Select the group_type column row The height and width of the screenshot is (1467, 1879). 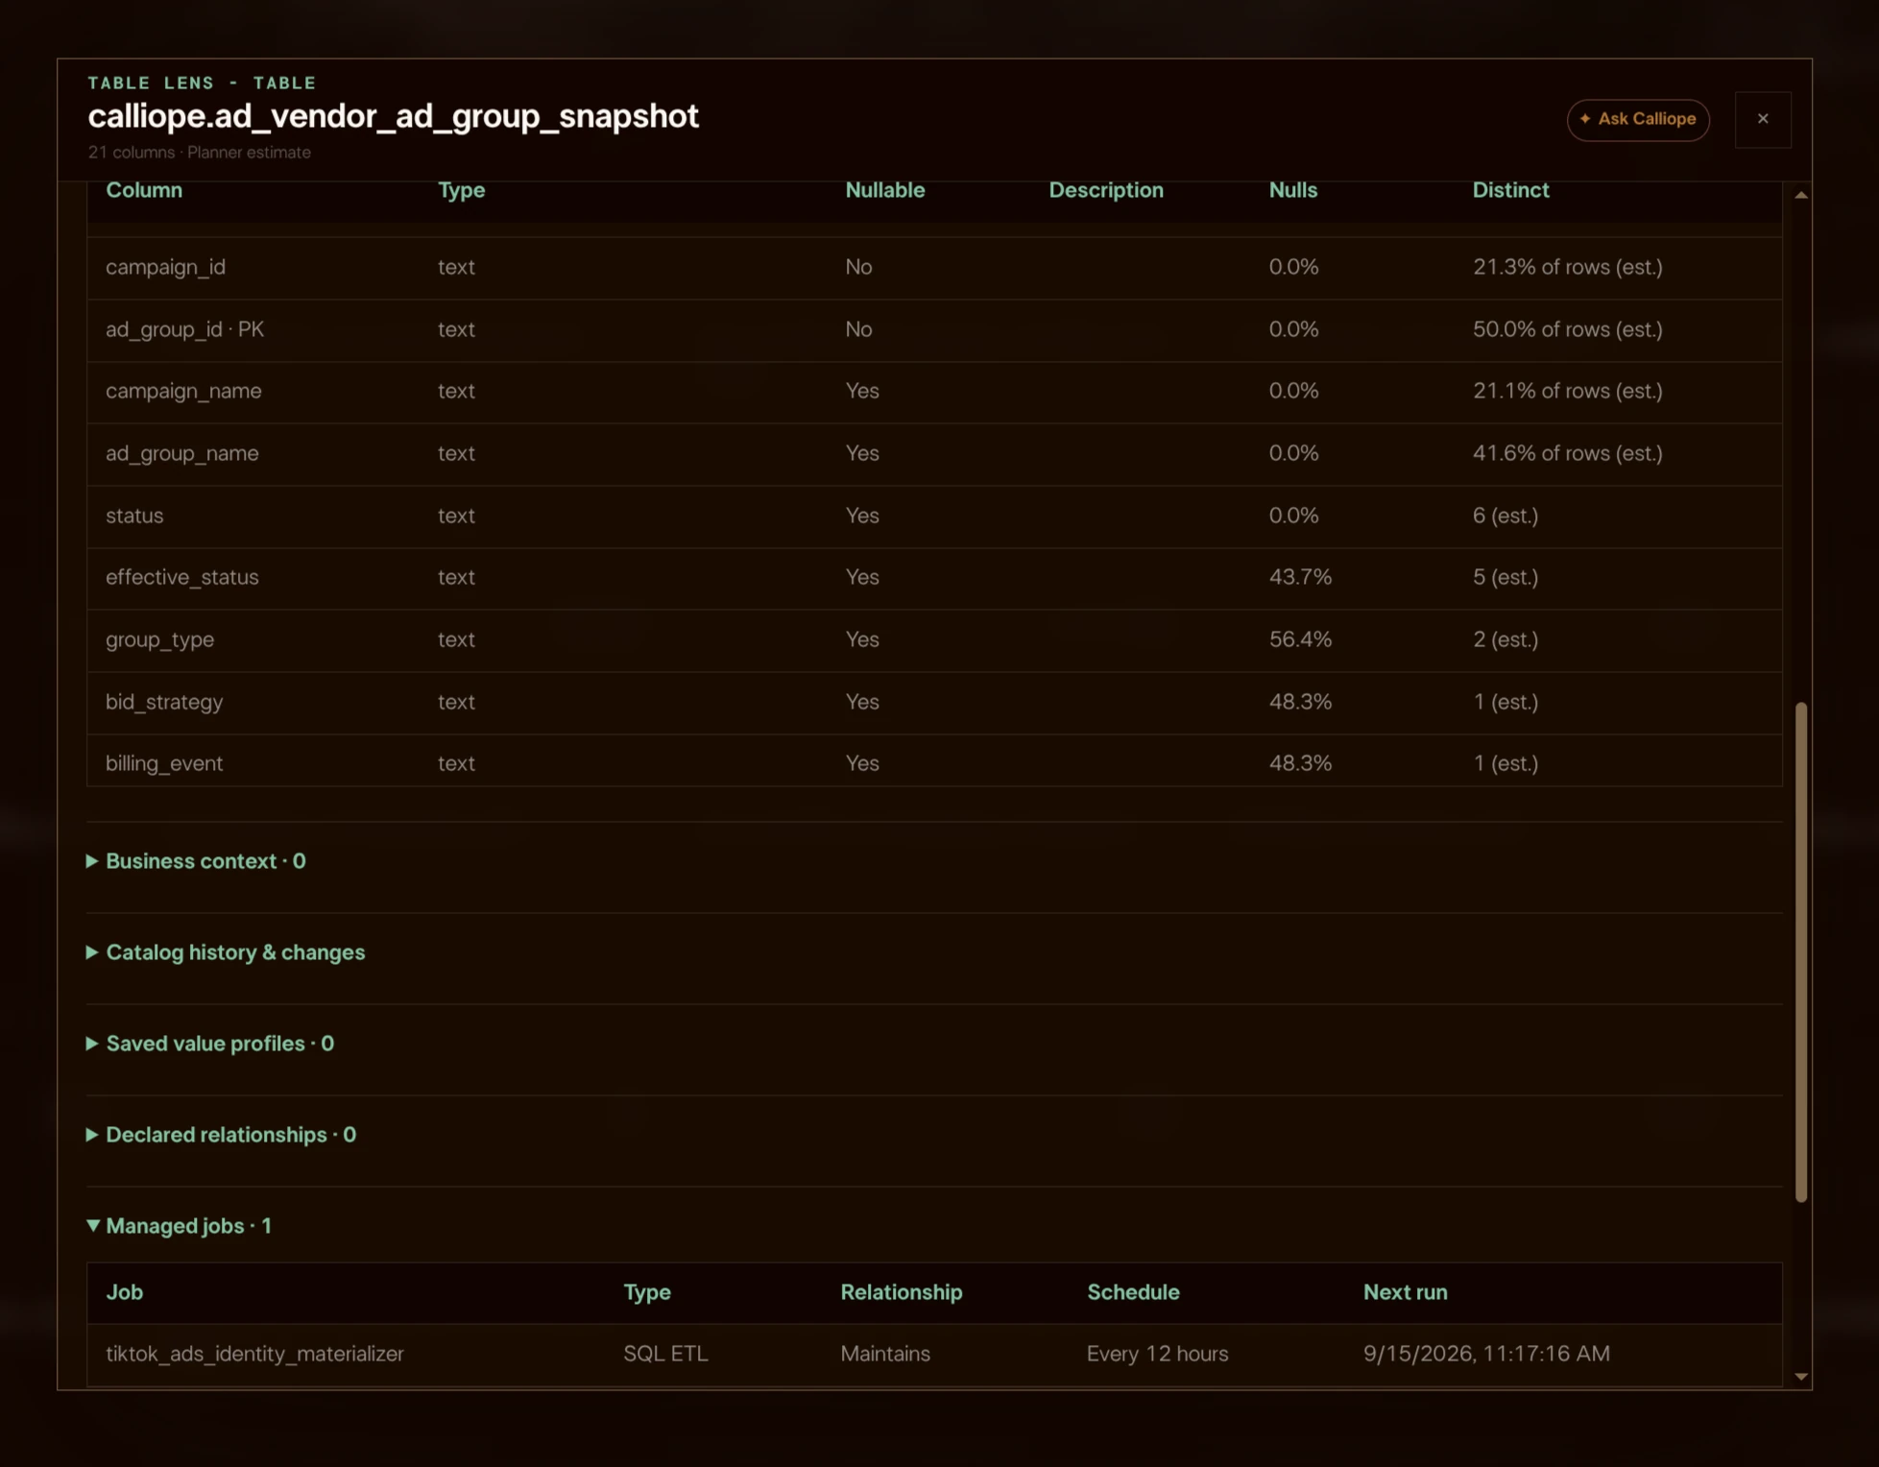(934, 640)
